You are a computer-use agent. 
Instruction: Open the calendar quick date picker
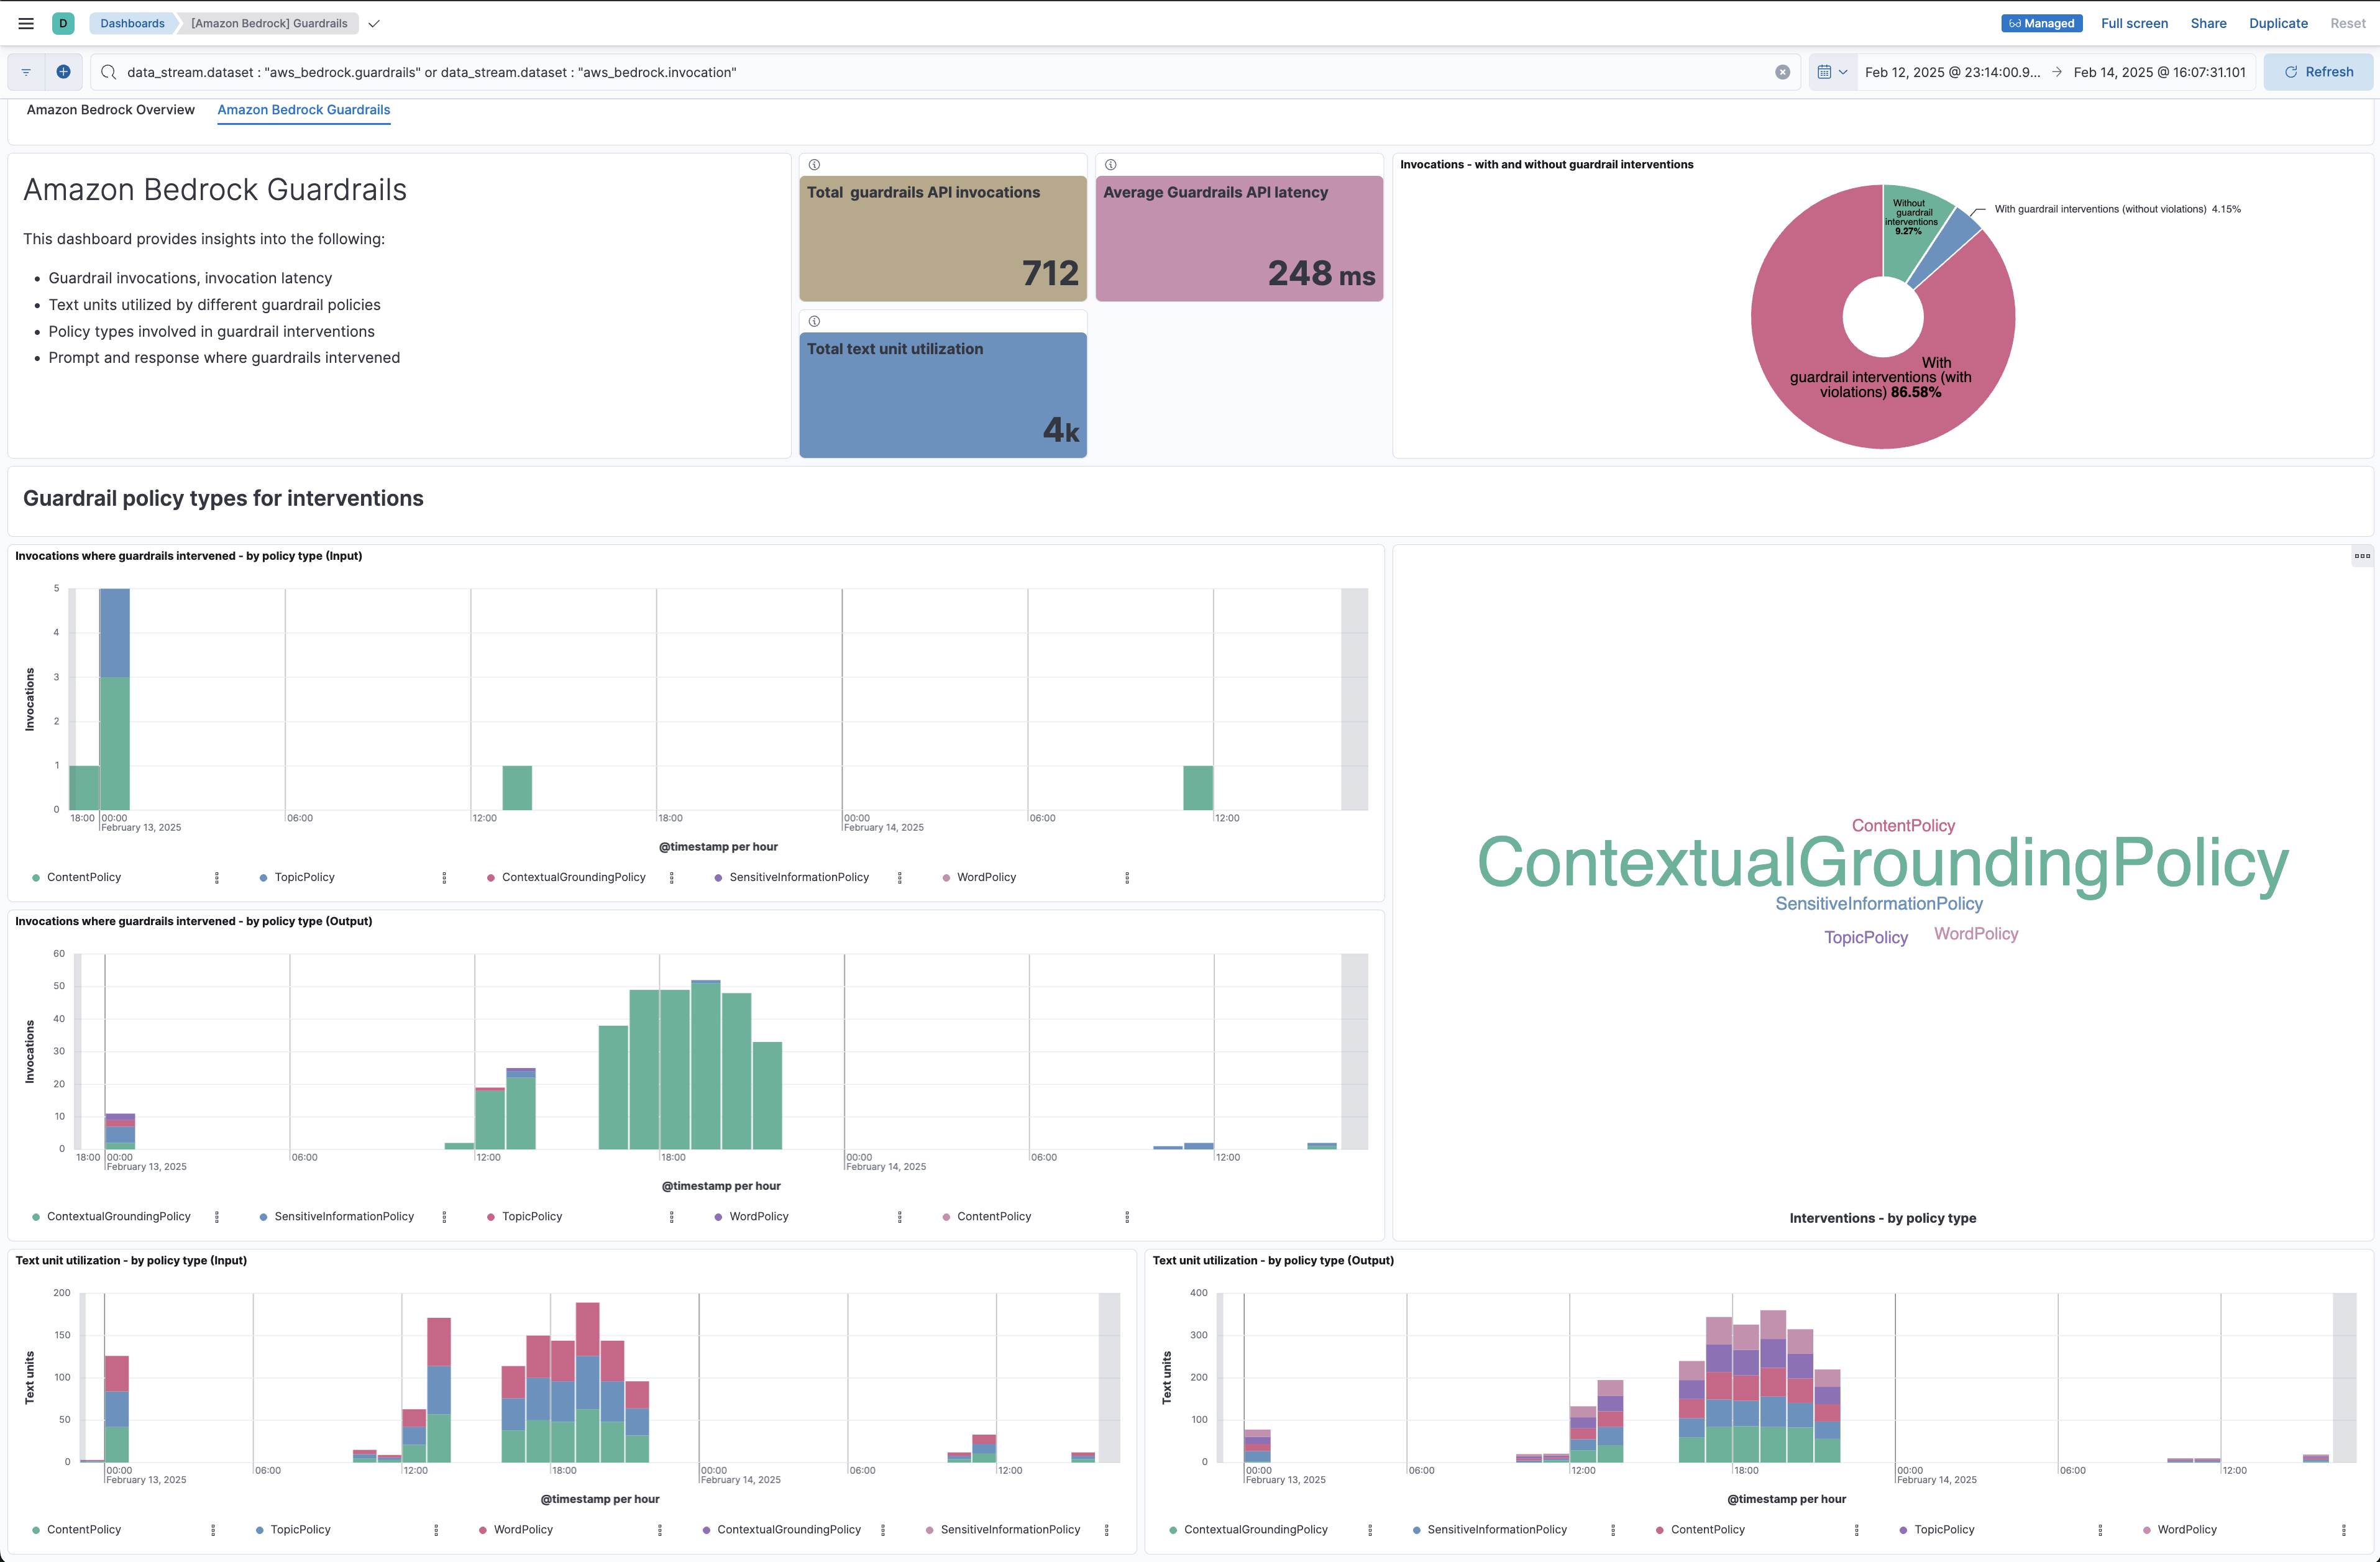coord(1832,72)
